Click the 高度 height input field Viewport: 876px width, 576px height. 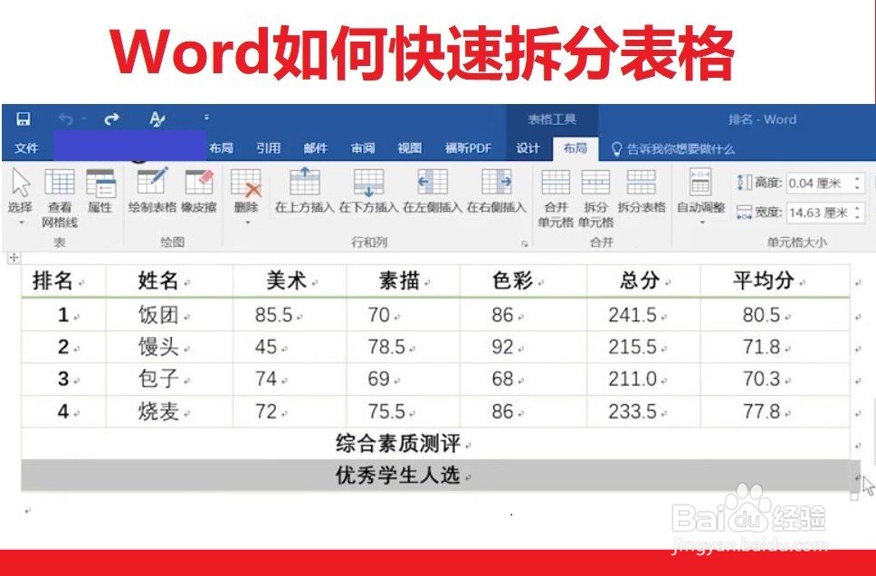[819, 183]
